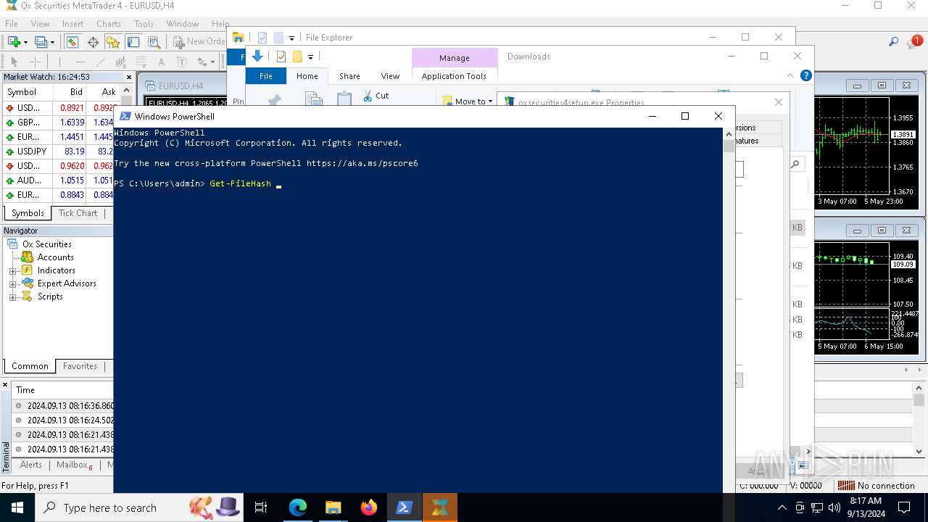Image resolution: width=928 pixels, height=522 pixels.
Task: Open Firefox from the taskbar
Action: pyautogui.click(x=369, y=507)
